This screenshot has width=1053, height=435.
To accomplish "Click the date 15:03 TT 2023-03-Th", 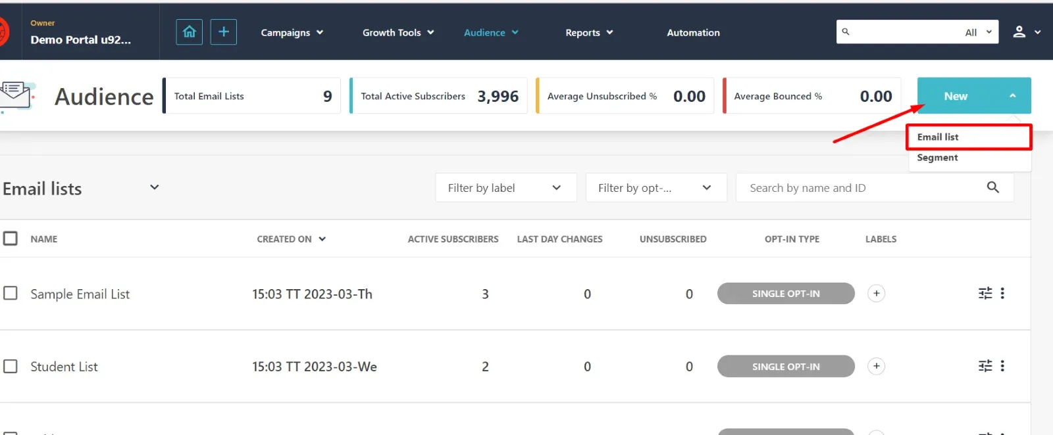I will click(312, 294).
